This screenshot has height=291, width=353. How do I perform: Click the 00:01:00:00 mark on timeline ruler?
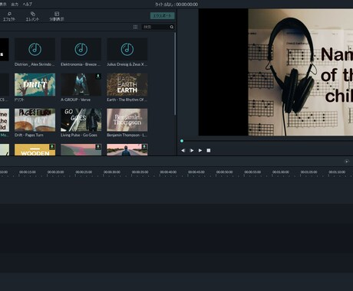click(x=281, y=172)
